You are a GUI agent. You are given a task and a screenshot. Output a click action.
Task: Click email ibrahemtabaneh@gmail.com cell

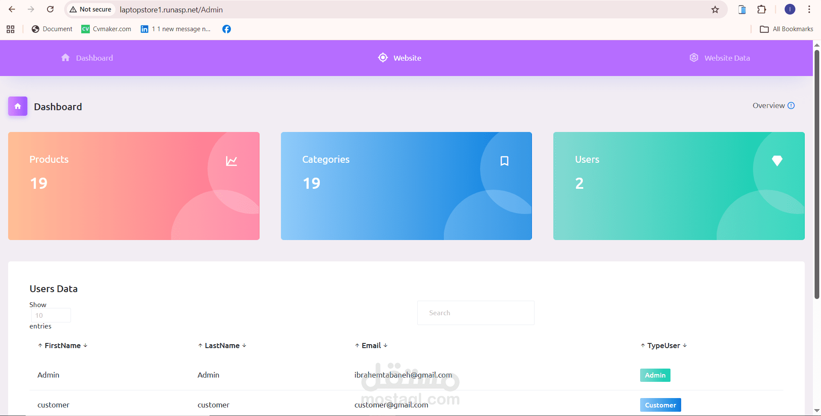[x=403, y=375]
